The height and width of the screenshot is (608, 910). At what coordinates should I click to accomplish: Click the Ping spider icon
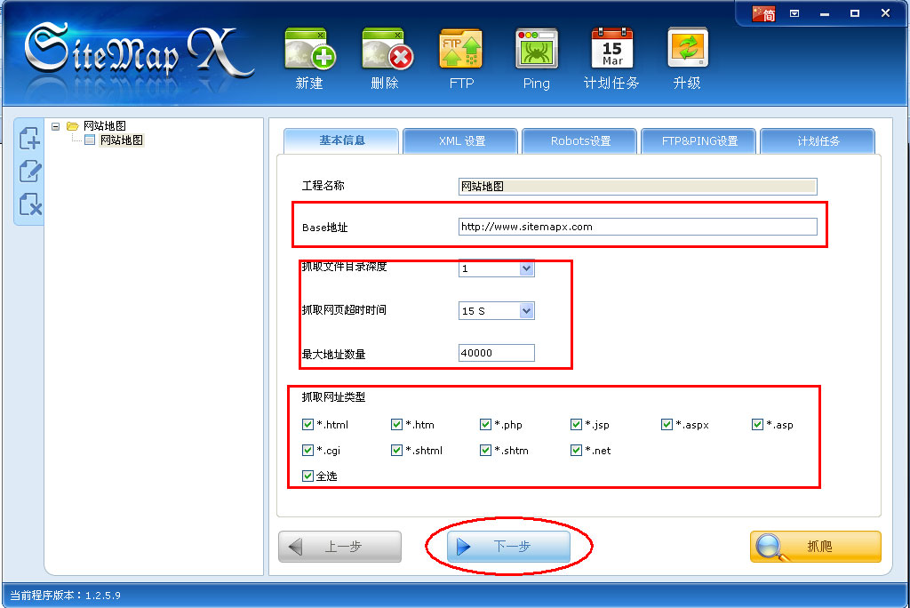(x=536, y=51)
